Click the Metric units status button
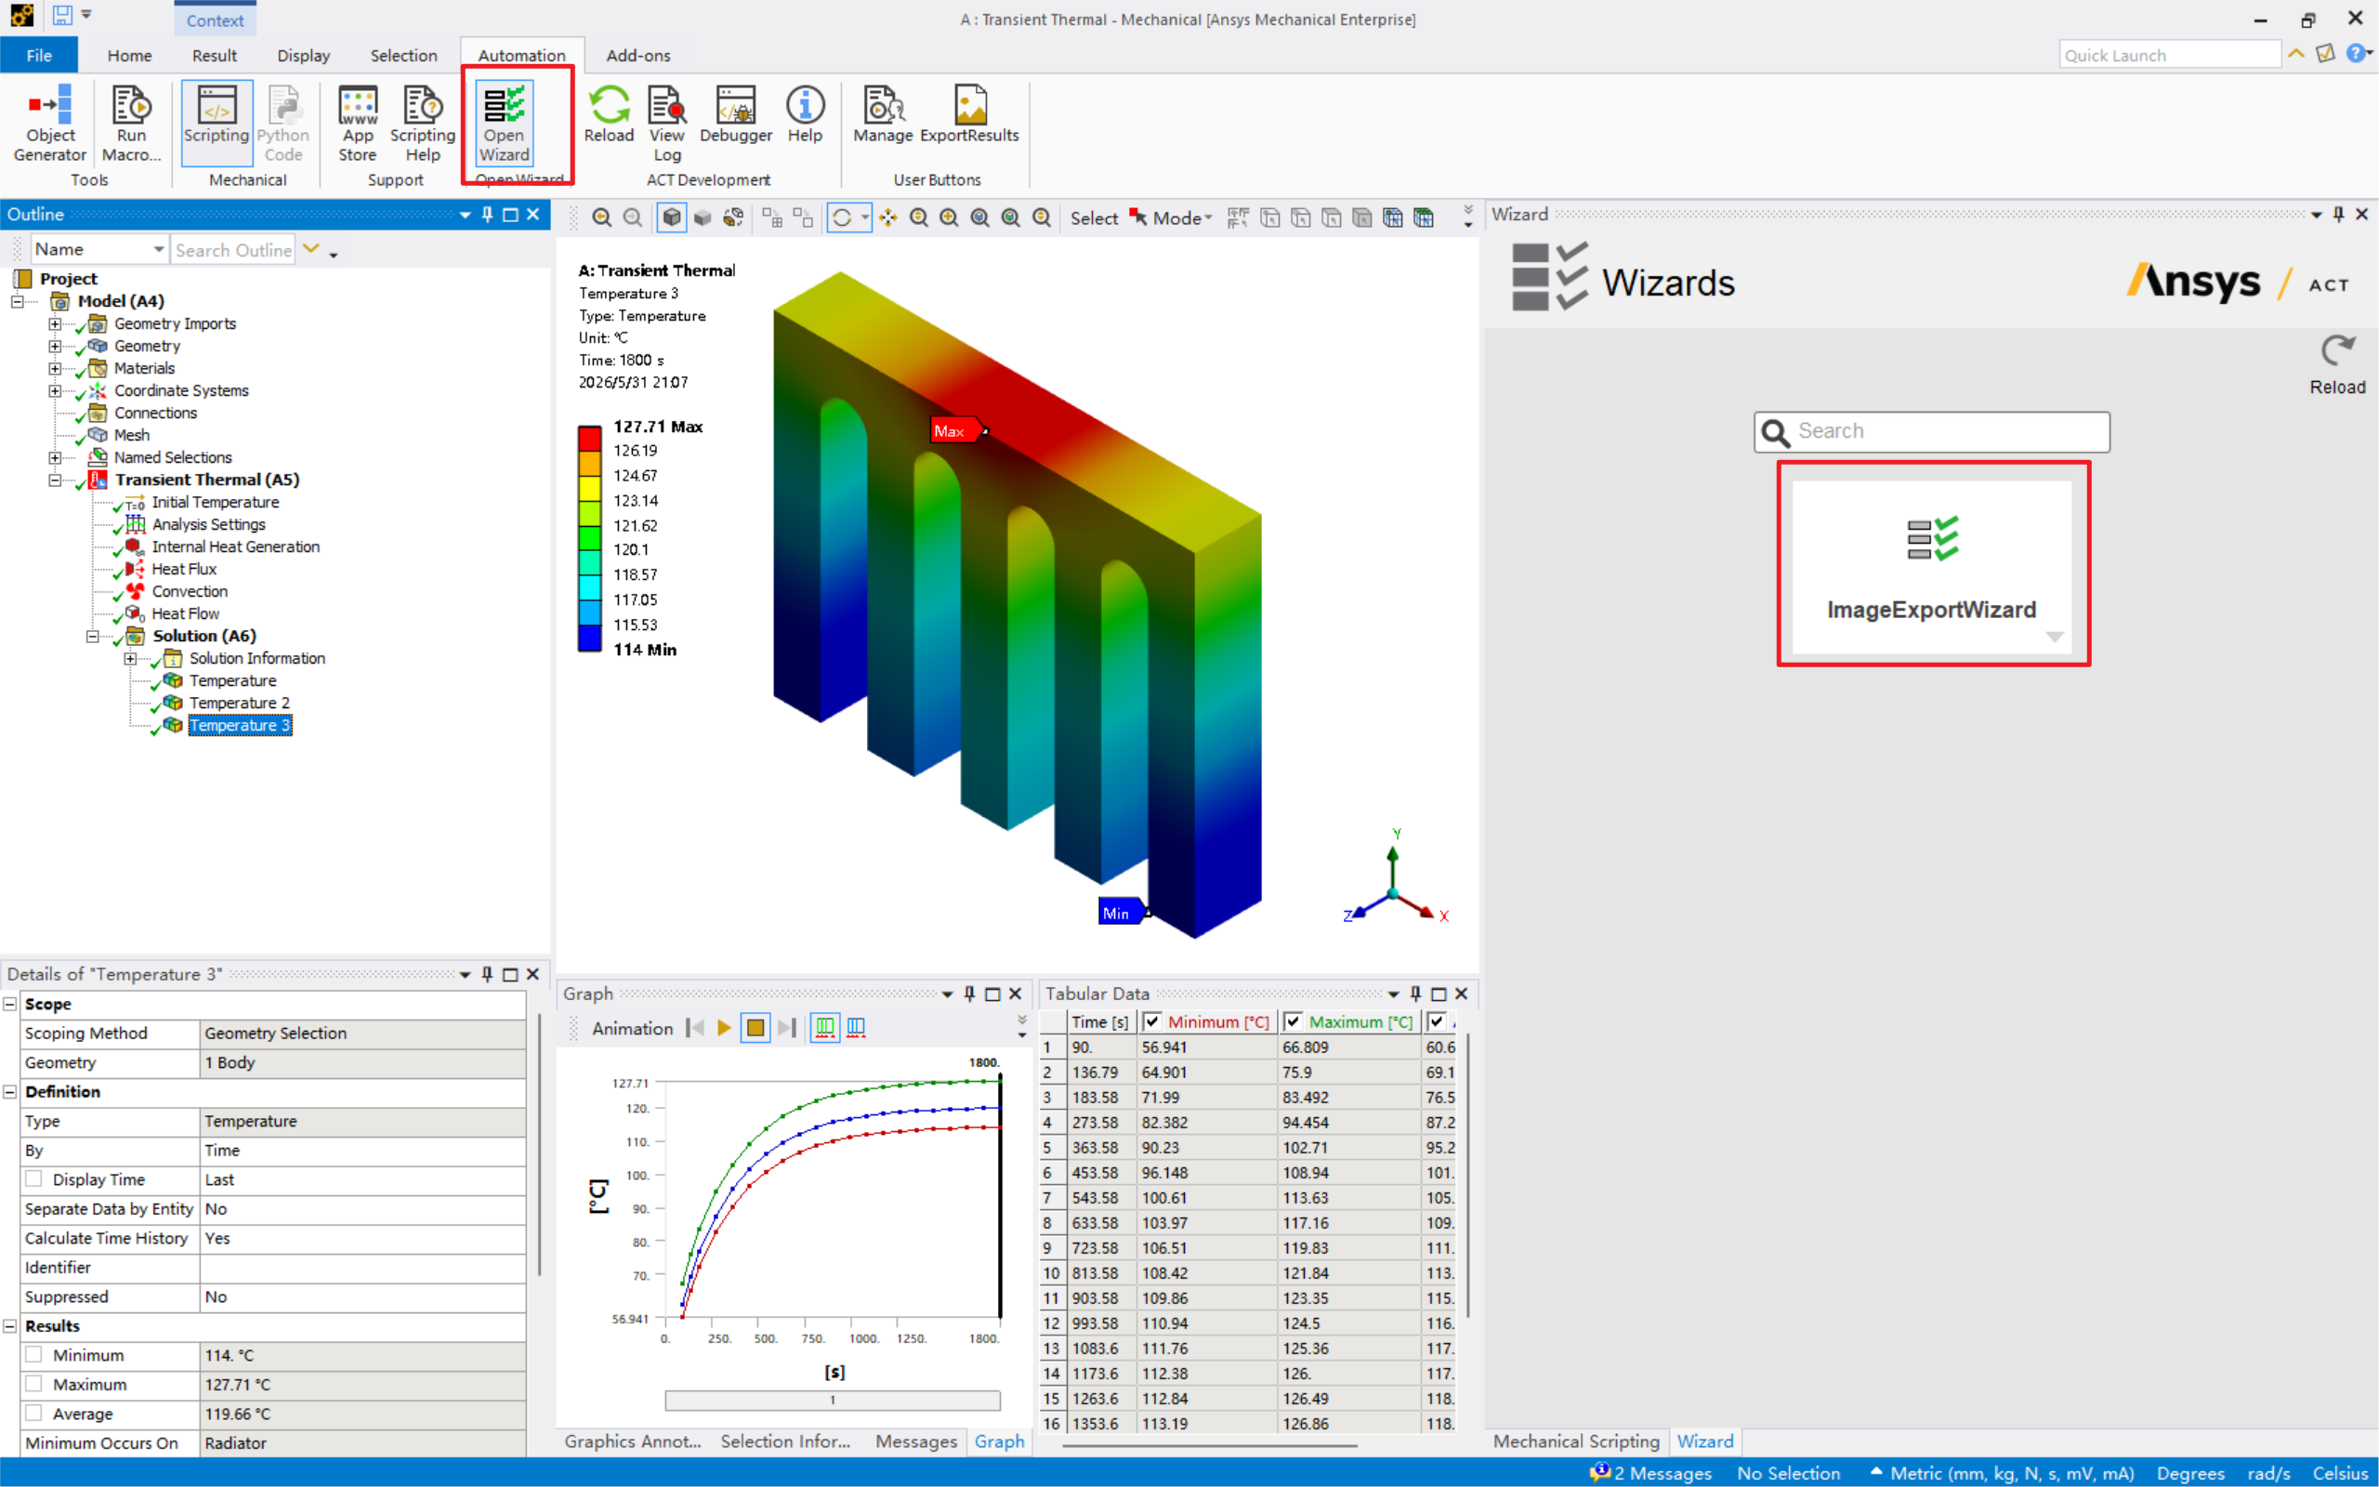Image resolution: width=2379 pixels, height=1487 pixels. click(x=2003, y=1472)
